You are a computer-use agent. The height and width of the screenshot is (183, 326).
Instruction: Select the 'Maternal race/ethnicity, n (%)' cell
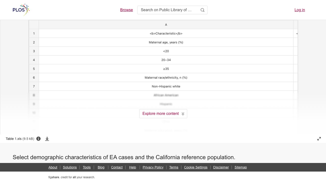tap(166, 78)
